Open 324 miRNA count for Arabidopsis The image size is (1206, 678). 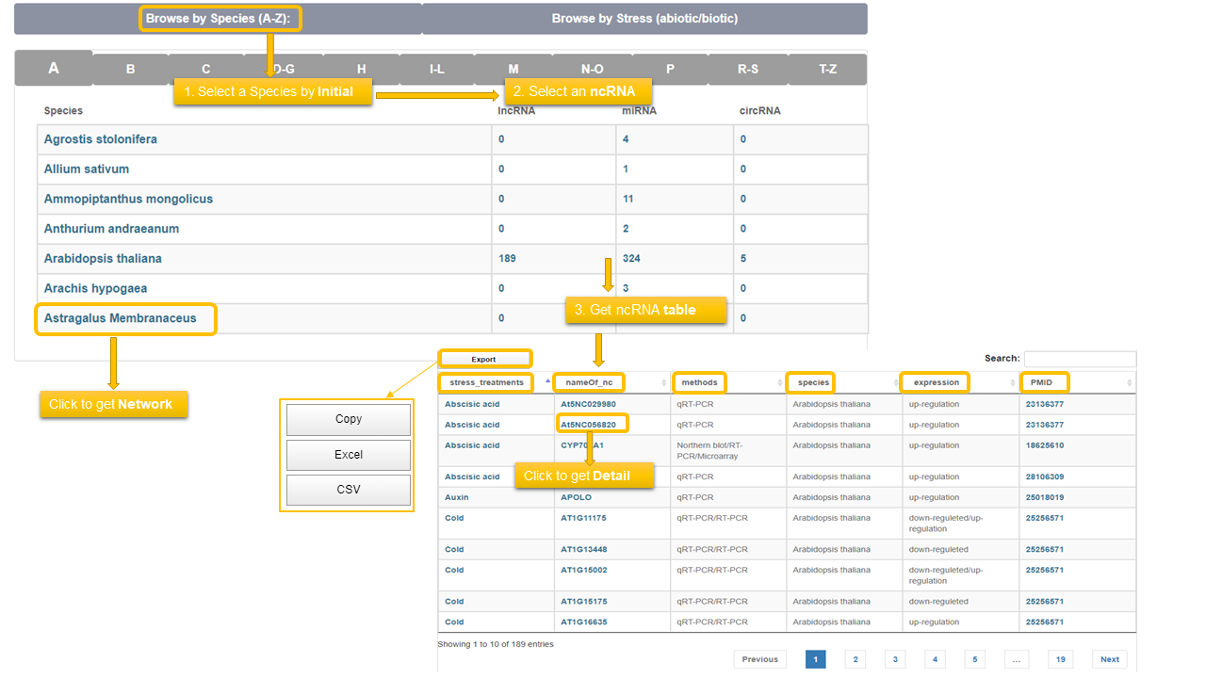tap(631, 259)
